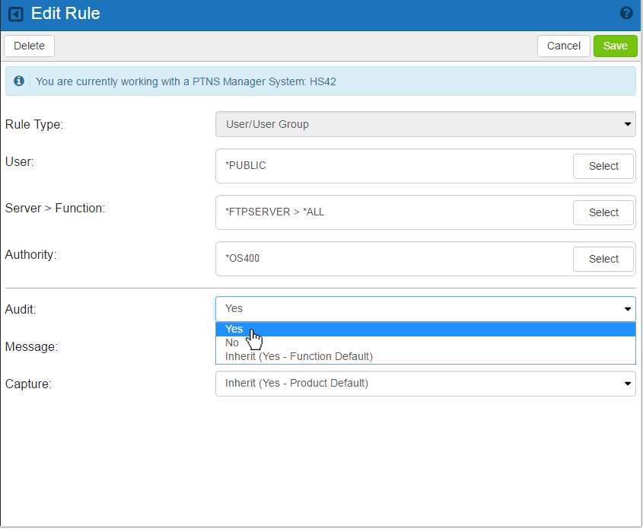Click Select button for the User field
This screenshot has height=529, width=643.
(x=603, y=166)
